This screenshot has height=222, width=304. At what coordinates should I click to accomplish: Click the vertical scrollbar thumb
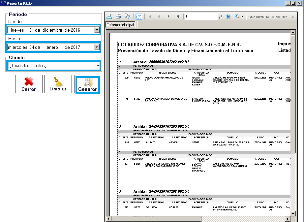tap(293, 94)
